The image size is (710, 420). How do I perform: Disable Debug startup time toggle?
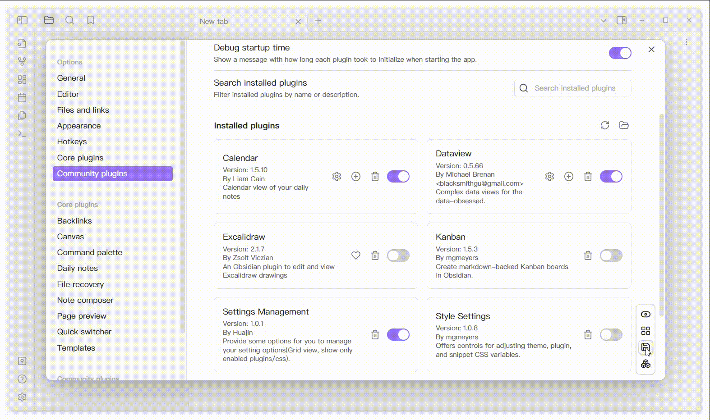click(620, 53)
